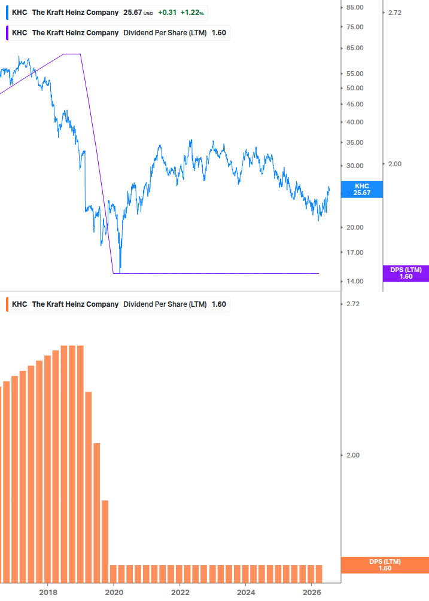The image size is (429, 601).
Task: Click the 14.00 price axis label
Action: (355, 281)
